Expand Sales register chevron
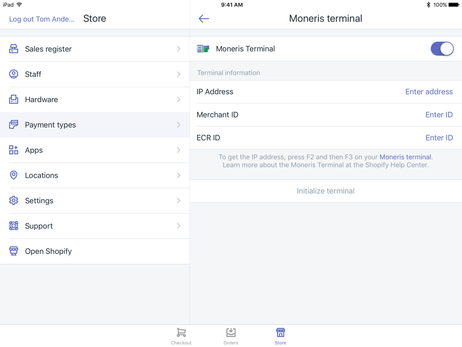Viewport: 462px width, 347px height. tap(179, 49)
